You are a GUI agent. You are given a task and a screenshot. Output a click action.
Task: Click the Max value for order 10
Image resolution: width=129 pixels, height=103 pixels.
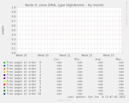(x=121, y=94)
